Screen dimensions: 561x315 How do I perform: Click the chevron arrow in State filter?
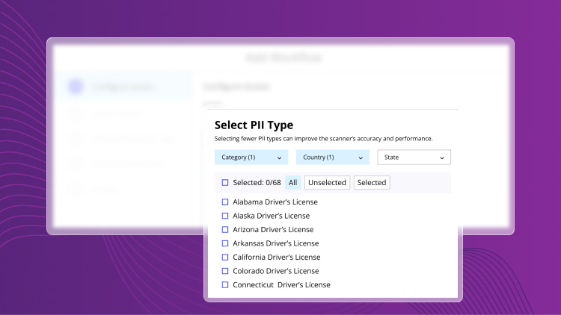pyautogui.click(x=442, y=158)
